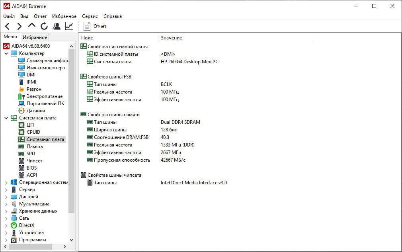Expand the Дисплей tree node
Image resolution: width=402 pixels, height=252 pixels.
6,197
